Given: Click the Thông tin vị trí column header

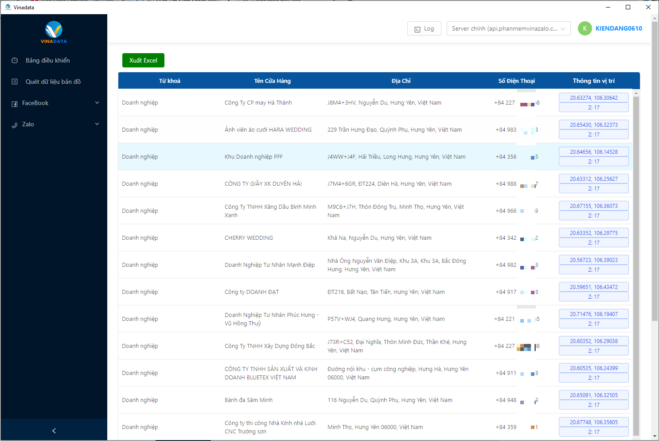Looking at the screenshot, I should pos(593,81).
